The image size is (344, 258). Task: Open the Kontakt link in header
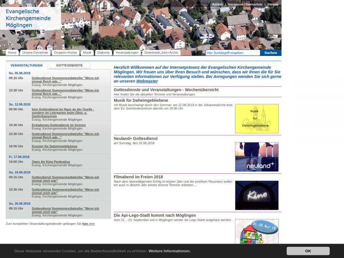(x=217, y=4)
